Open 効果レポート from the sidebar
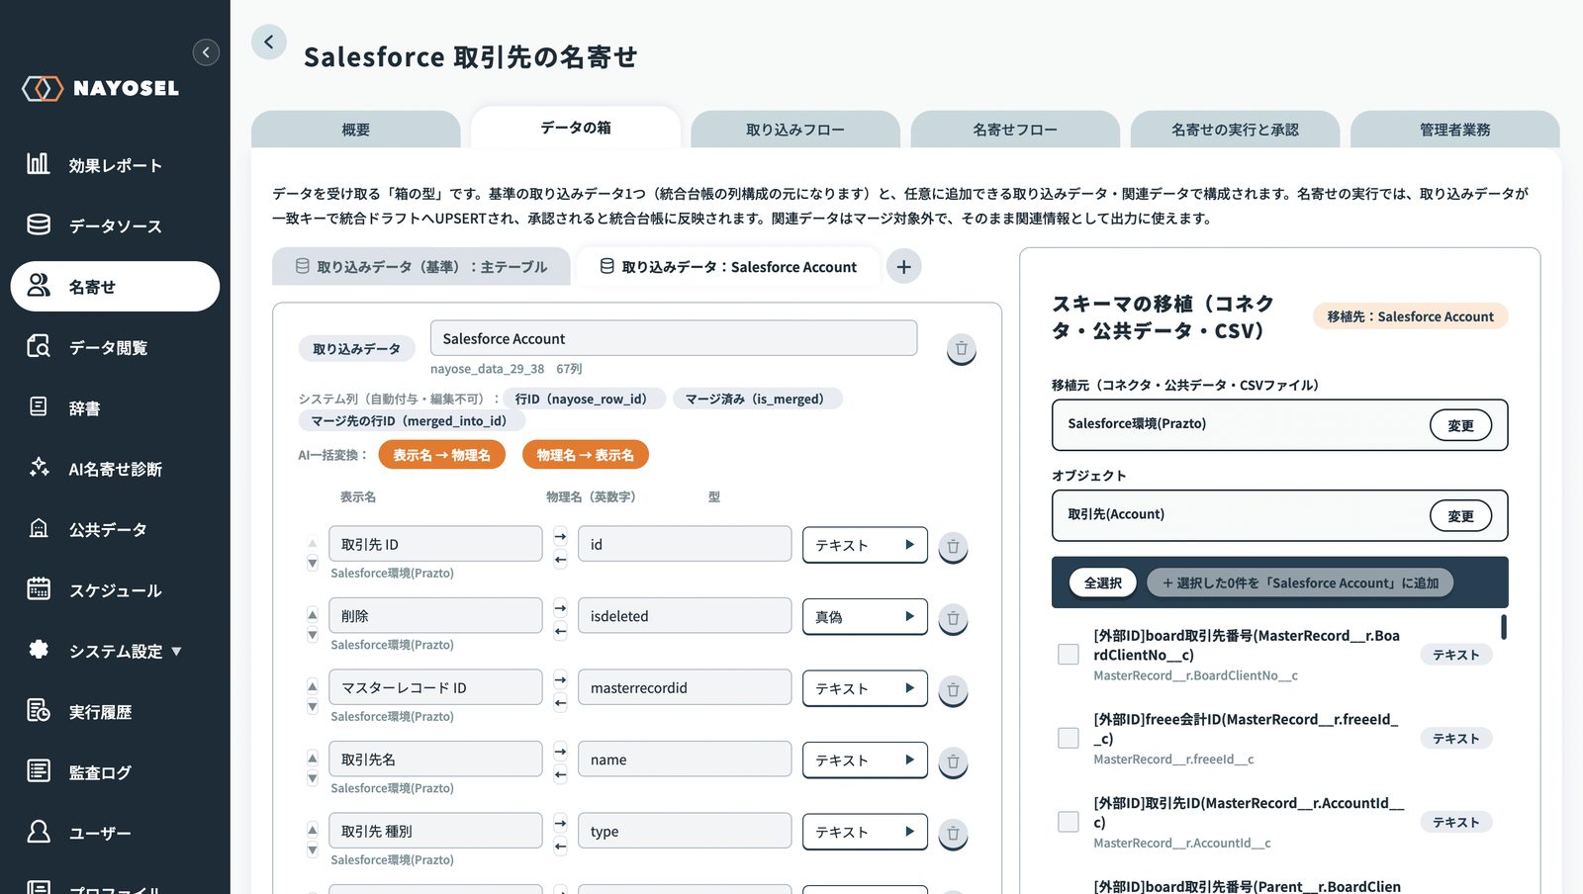Viewport: 1583px width, 894px height. pos(115,165)
